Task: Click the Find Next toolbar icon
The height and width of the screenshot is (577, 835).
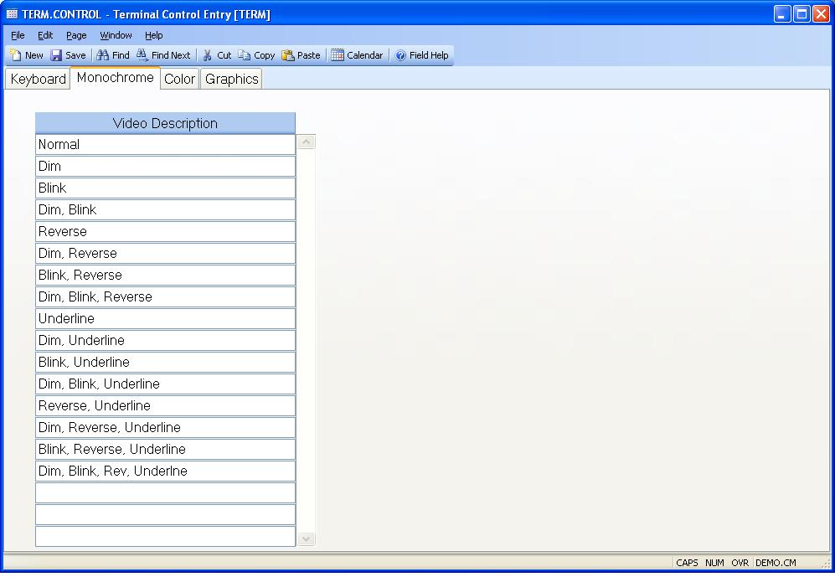Action: 142,55
